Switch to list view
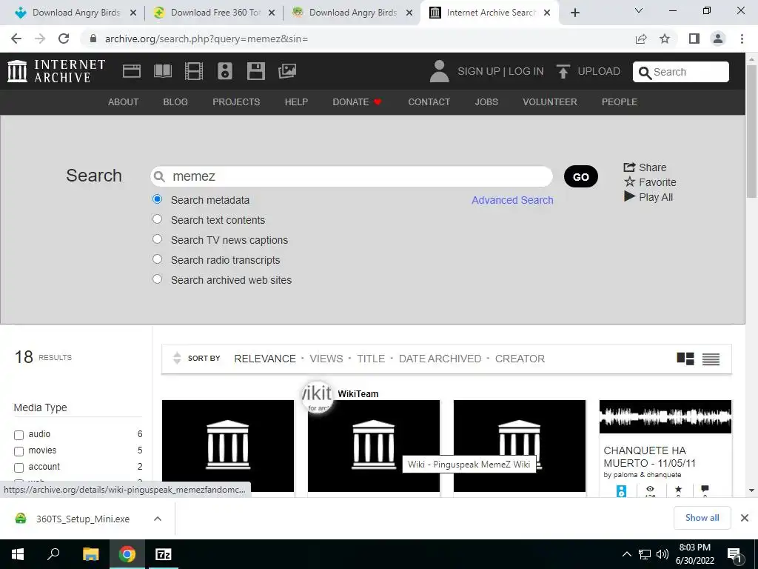 click(x=711, y=359)
